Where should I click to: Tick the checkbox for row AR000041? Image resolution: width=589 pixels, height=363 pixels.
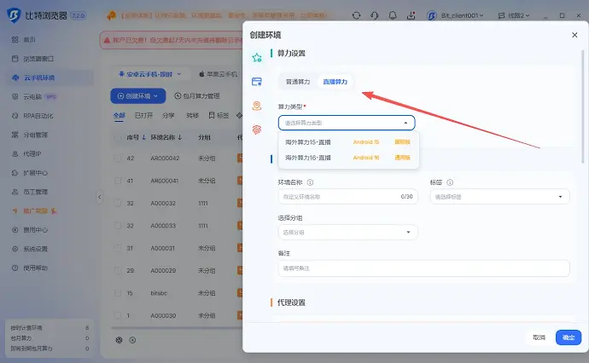118,181
